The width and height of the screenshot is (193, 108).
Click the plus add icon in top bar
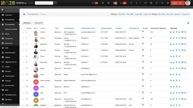tap(157, 3)
